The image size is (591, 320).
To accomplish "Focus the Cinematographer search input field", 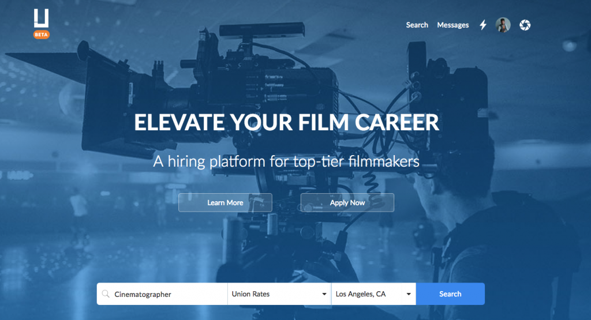I will pos(167,294).
